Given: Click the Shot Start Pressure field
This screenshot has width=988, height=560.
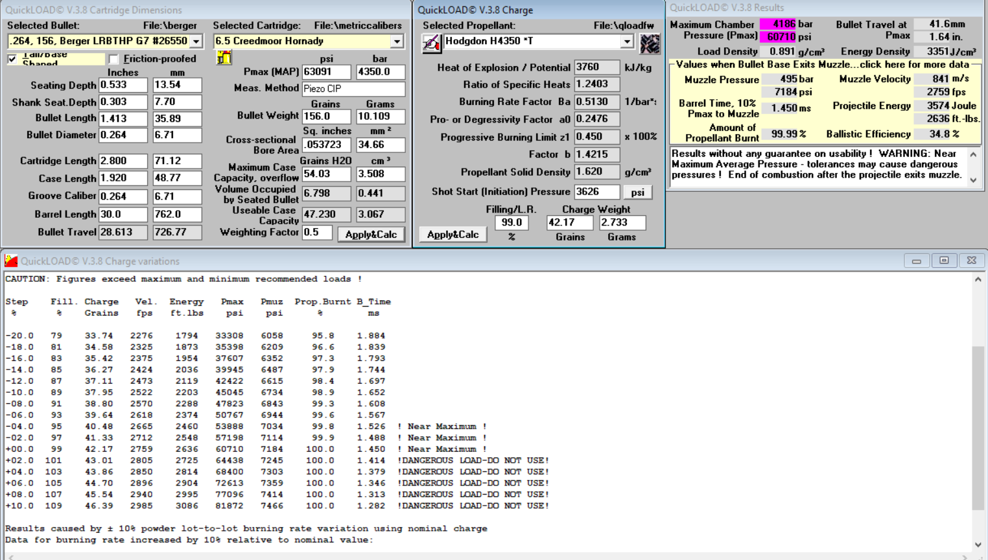Looking at the screenshot, I should click(597, 192).
